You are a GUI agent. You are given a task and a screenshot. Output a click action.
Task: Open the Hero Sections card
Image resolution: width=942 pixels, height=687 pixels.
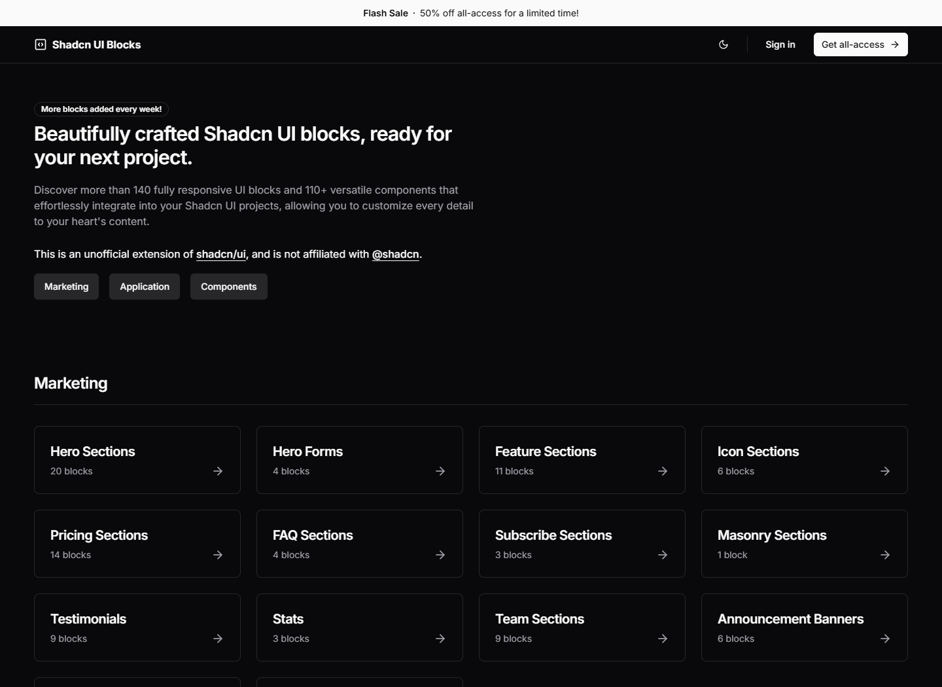click(x=137, y=460)
